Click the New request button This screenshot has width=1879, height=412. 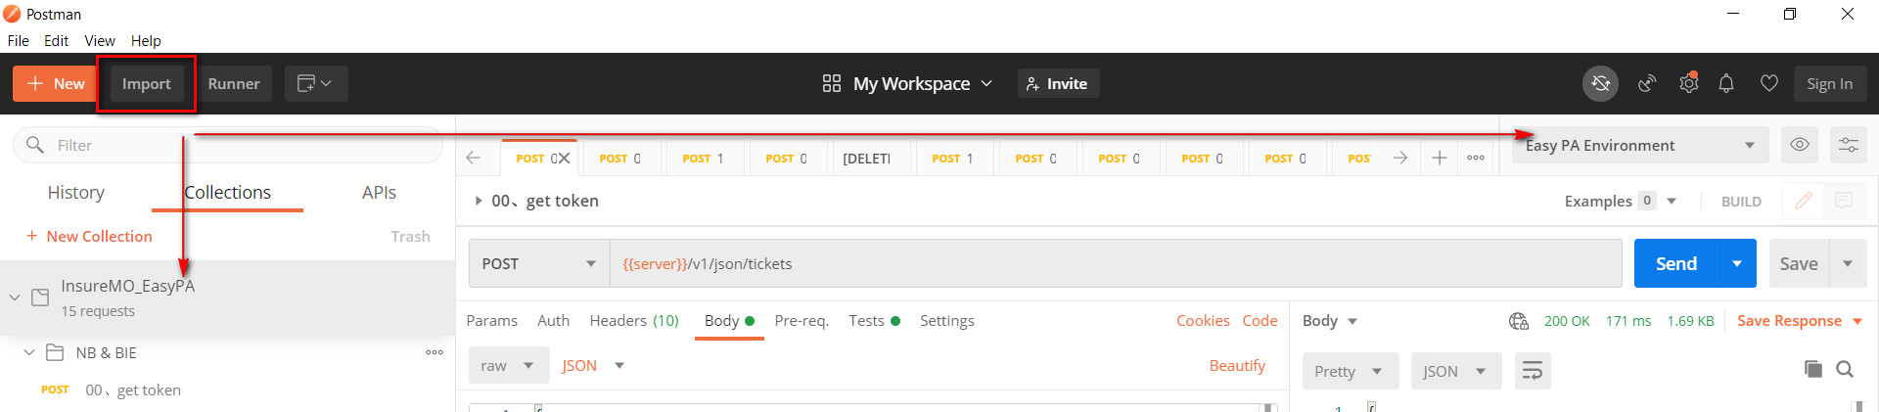[54, 84]
